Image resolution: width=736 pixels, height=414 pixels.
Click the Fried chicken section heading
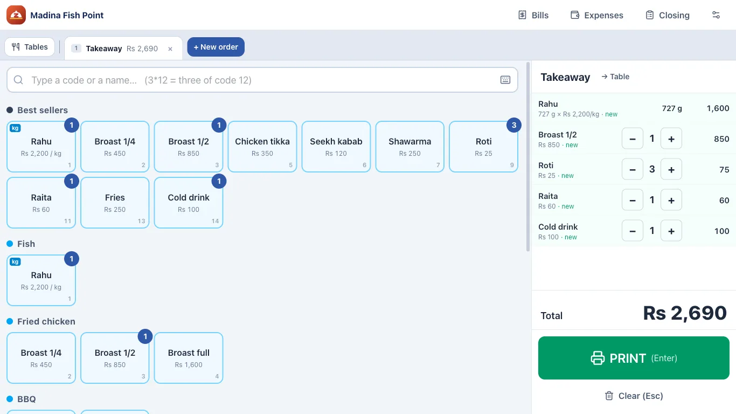(x=46, y=321)
